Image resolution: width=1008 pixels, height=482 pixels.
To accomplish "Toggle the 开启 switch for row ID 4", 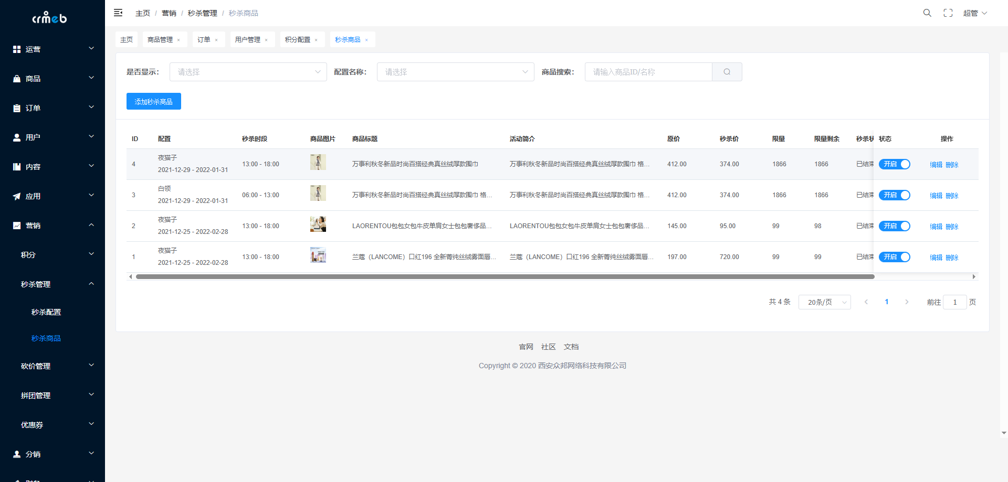I will tap(895, 164).
